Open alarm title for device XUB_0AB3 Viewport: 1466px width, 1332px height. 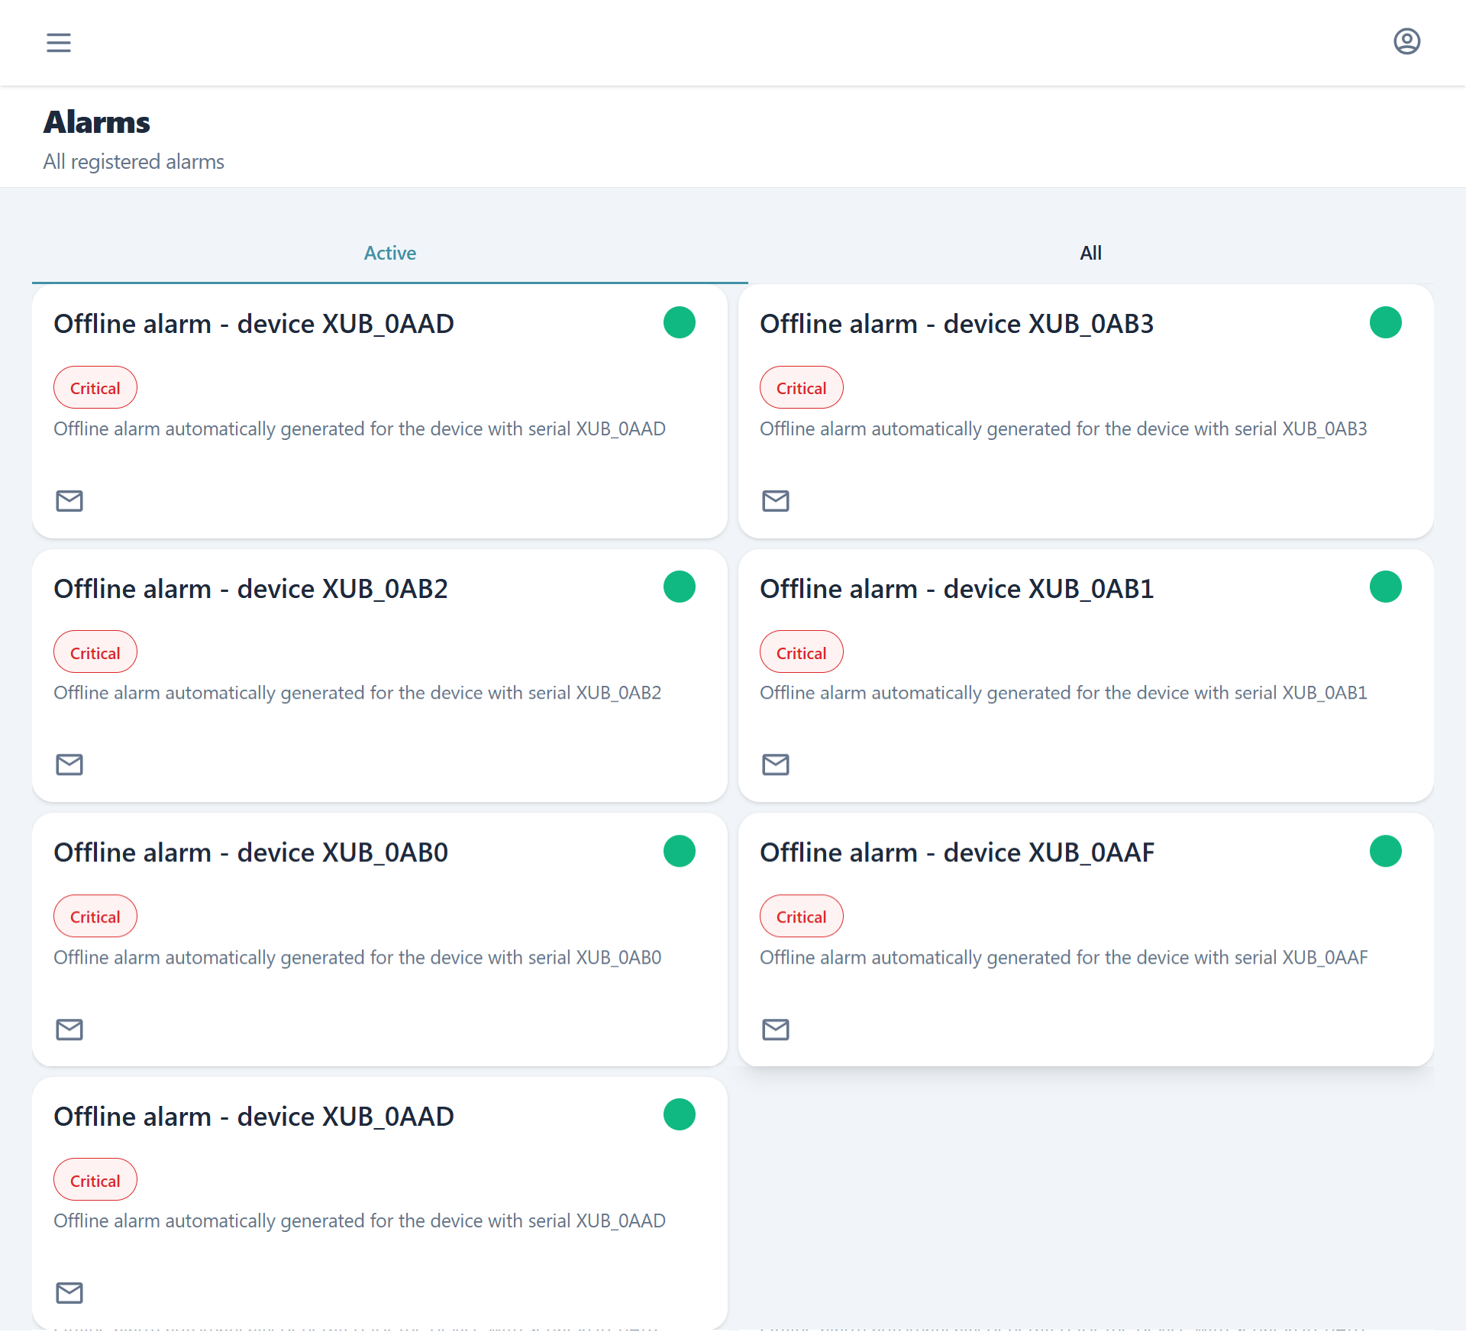(x=956, y=324)
